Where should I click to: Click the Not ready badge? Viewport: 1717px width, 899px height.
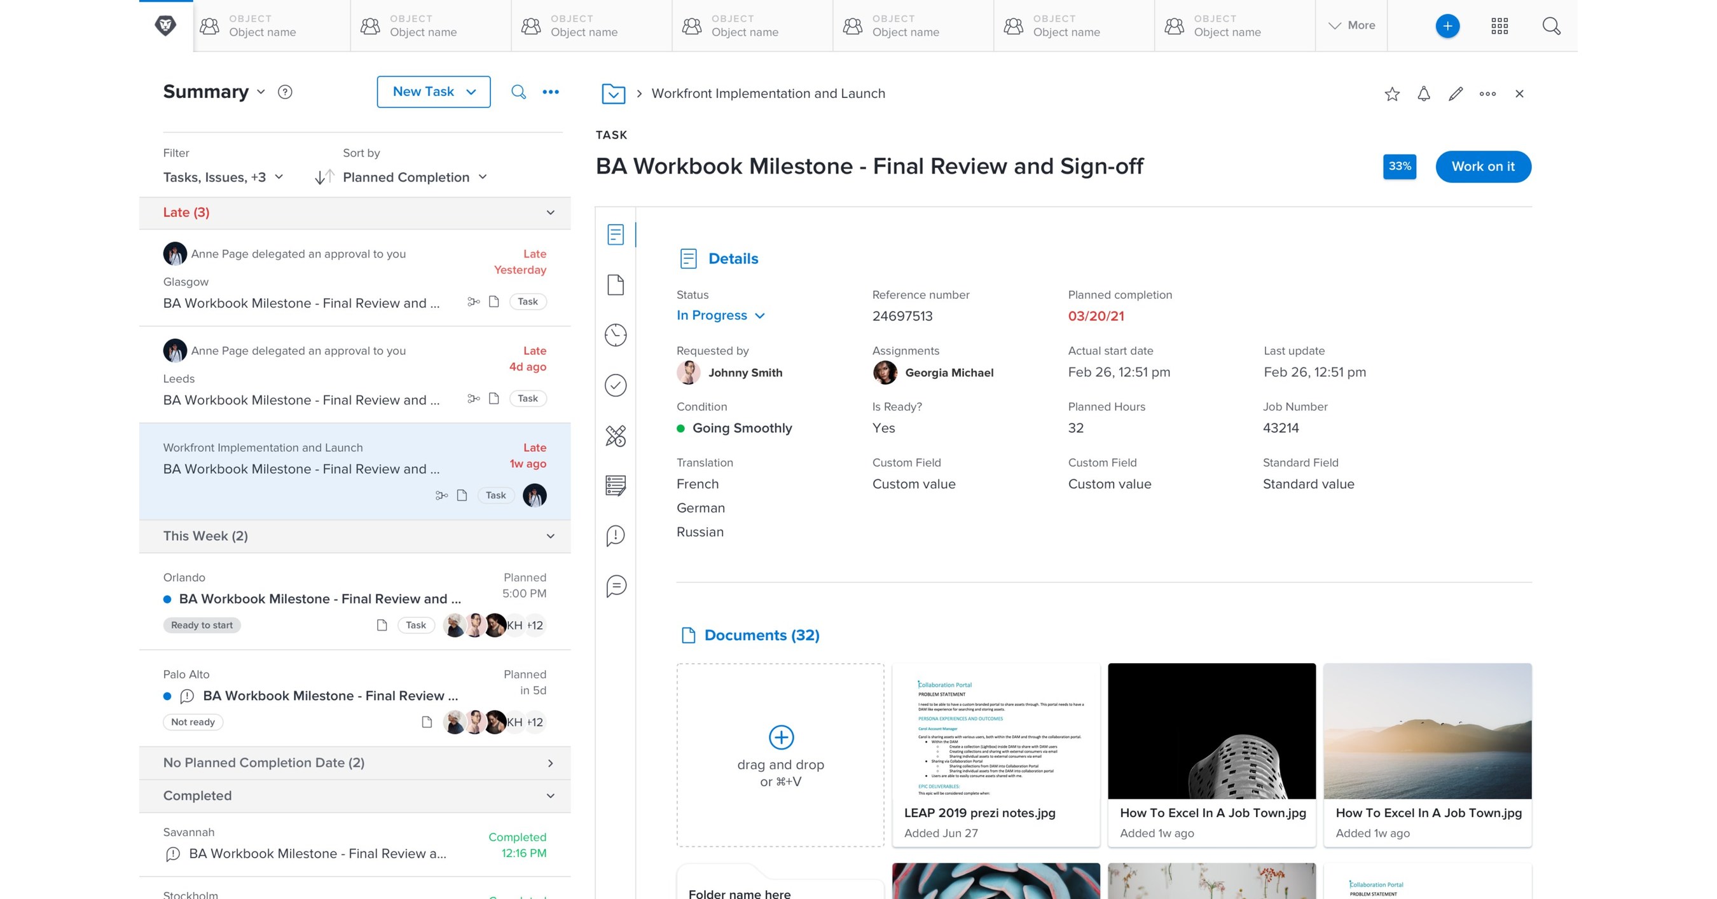pos(193,722)
